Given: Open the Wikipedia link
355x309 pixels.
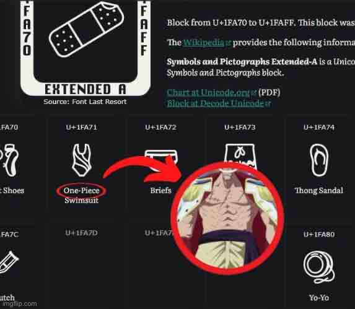Looking at the screenshot, I should [203, 42].
